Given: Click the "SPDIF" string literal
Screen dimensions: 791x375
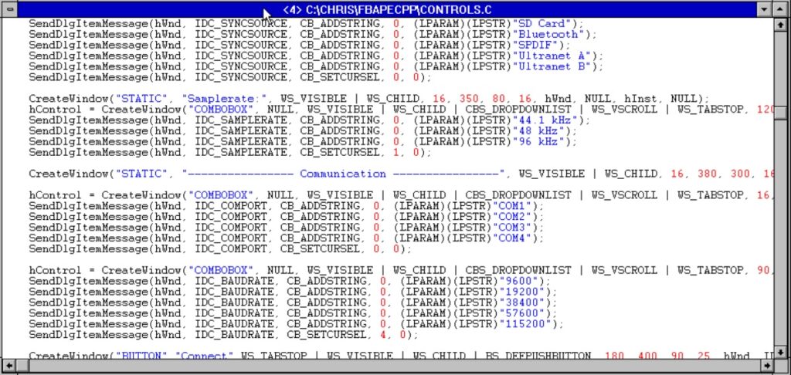Looking at the screenshot, I should [x=537, y=45].
